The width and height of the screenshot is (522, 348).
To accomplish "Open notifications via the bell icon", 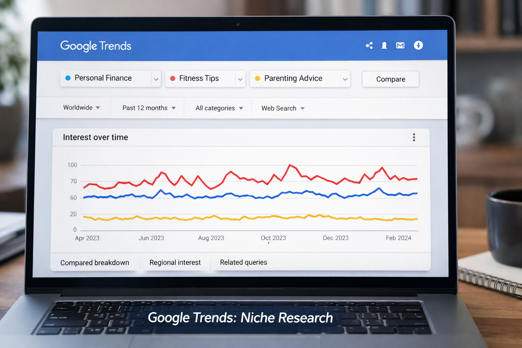I will tap(384, 46).
